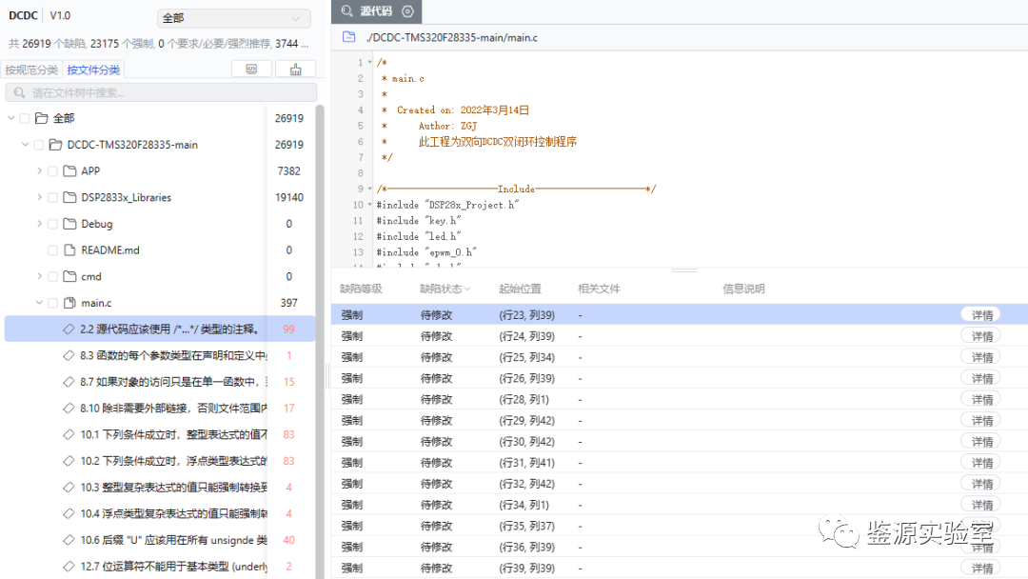Click the tag icon for rule 2.2
The width and height of the screenshot is (1028, 579).
[x=68, y=329]
